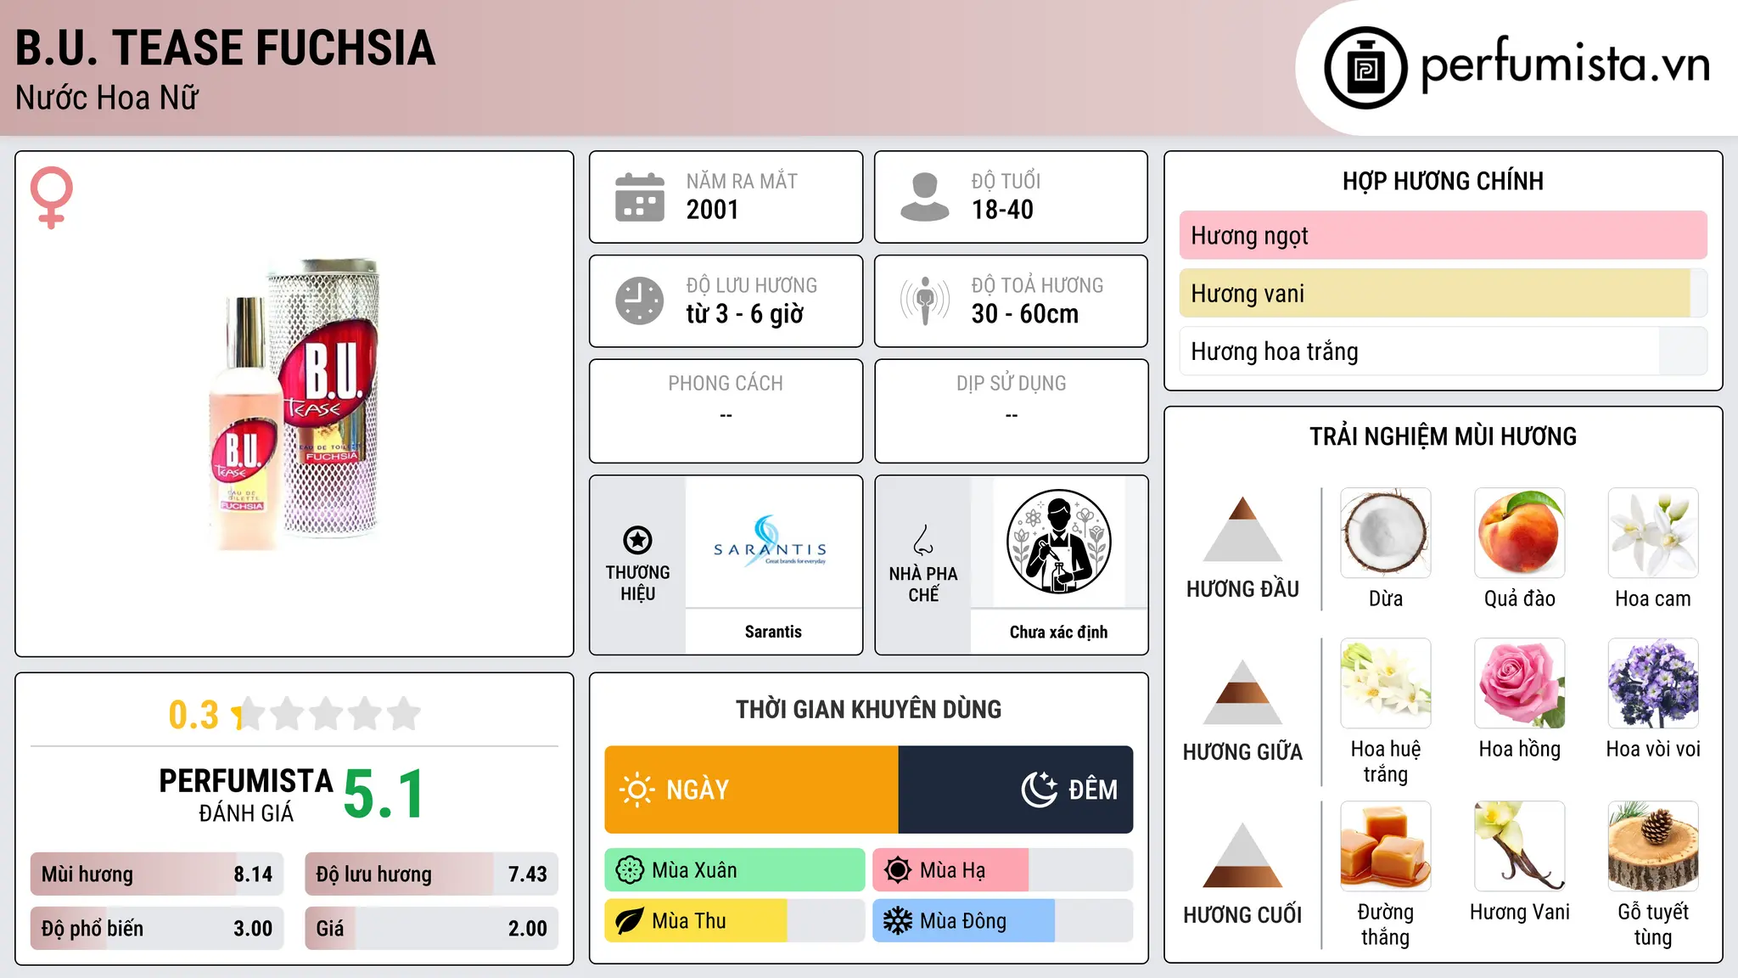Click the Độ lưu hương 7.43 score bar
Image resolution: width=1738 pixels, height=978 pixels.
pyautogui.click(x=431, y=874)
